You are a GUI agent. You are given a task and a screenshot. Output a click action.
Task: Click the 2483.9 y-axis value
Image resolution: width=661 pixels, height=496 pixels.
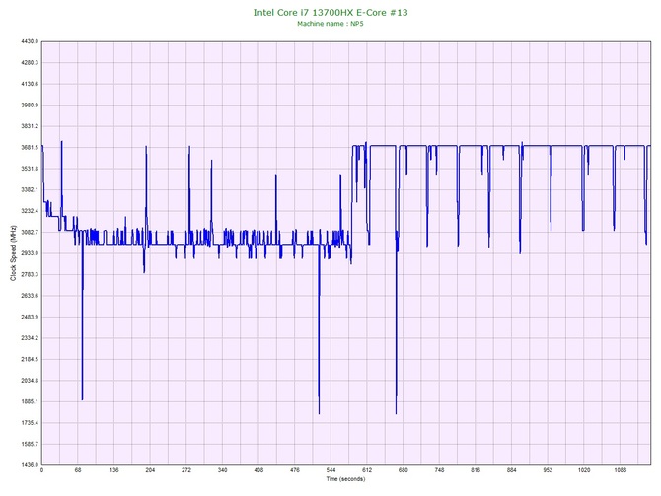(x=30, y=317)
